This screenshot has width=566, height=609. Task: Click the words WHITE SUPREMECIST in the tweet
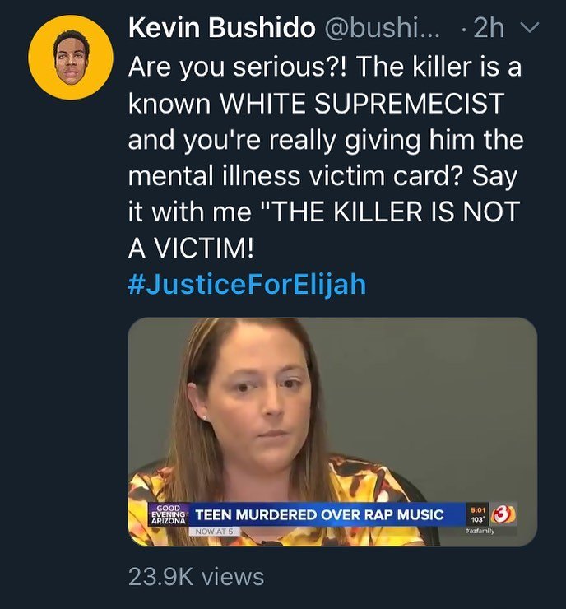coord(362,104)
